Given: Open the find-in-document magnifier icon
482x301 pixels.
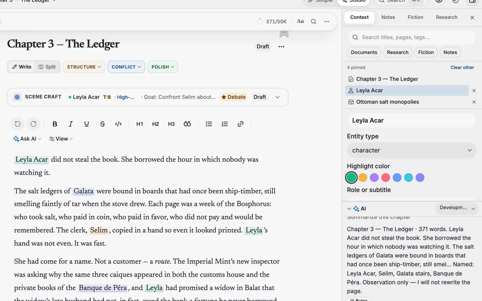Looking at the screenshot, I should point(313,21).
